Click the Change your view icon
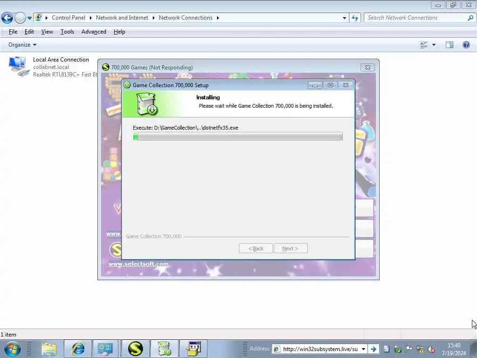The height and width of the screenshot is (358, 477). (424, 45)
